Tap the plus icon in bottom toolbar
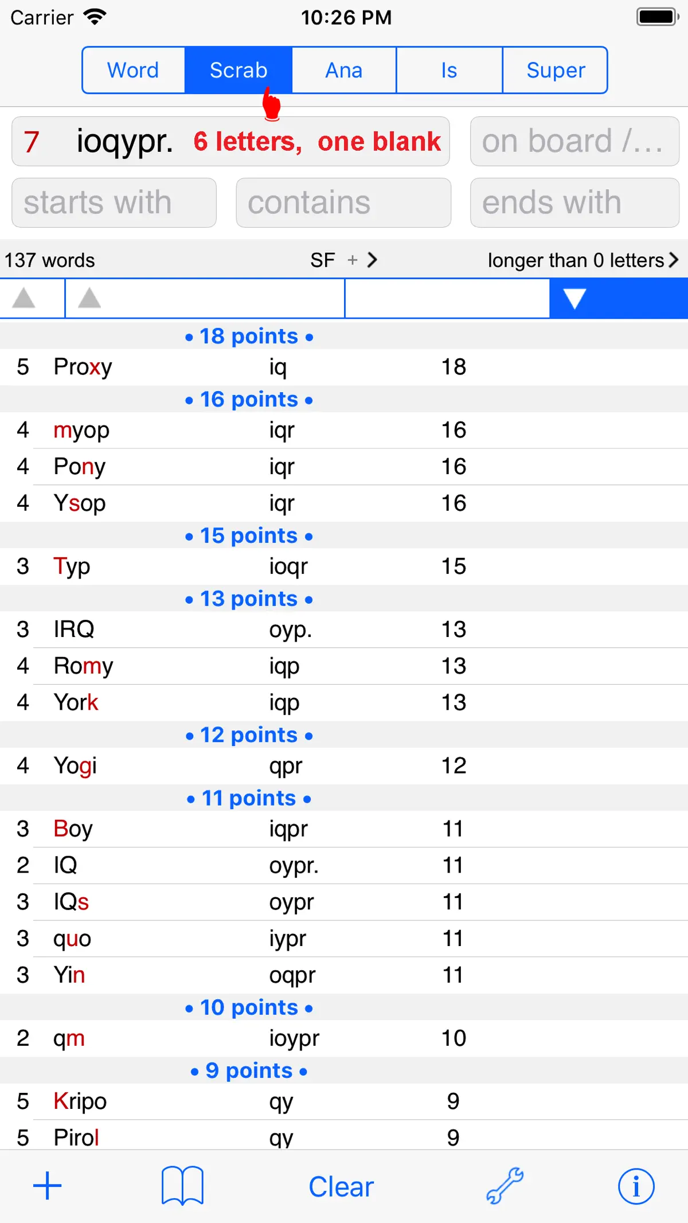This screenshot has height=1223, width=688. [x=48, y=1186]
